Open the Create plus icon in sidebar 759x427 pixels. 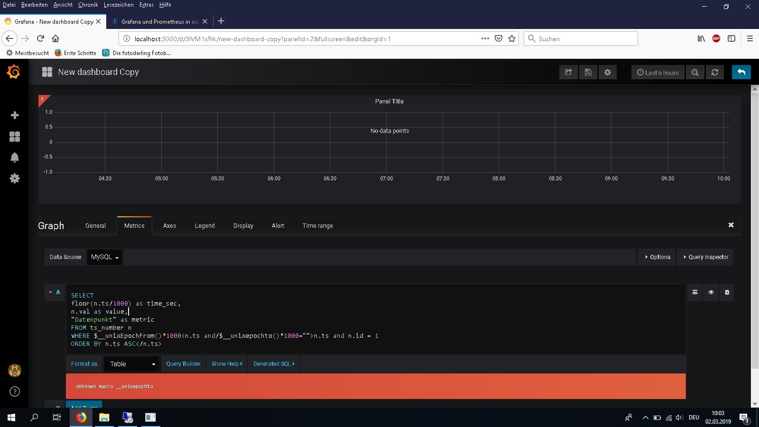pyautogui.click(x=15, y=115)
